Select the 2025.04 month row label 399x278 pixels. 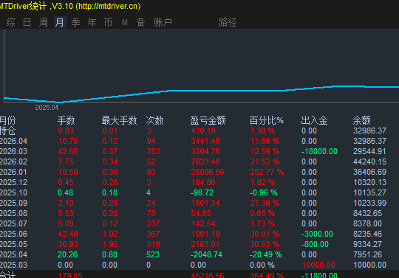13,254
